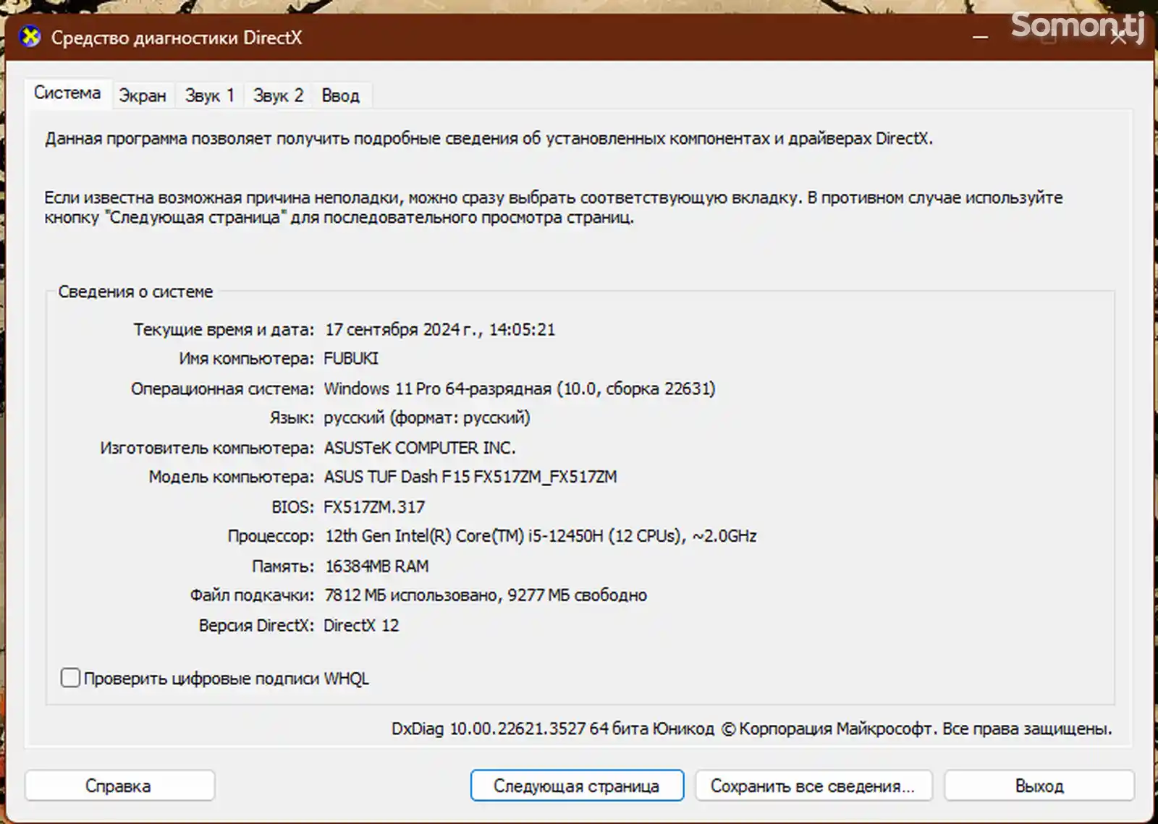Close the DirectX diagnostic window
1158x824 pixels.
(1118, 37)
